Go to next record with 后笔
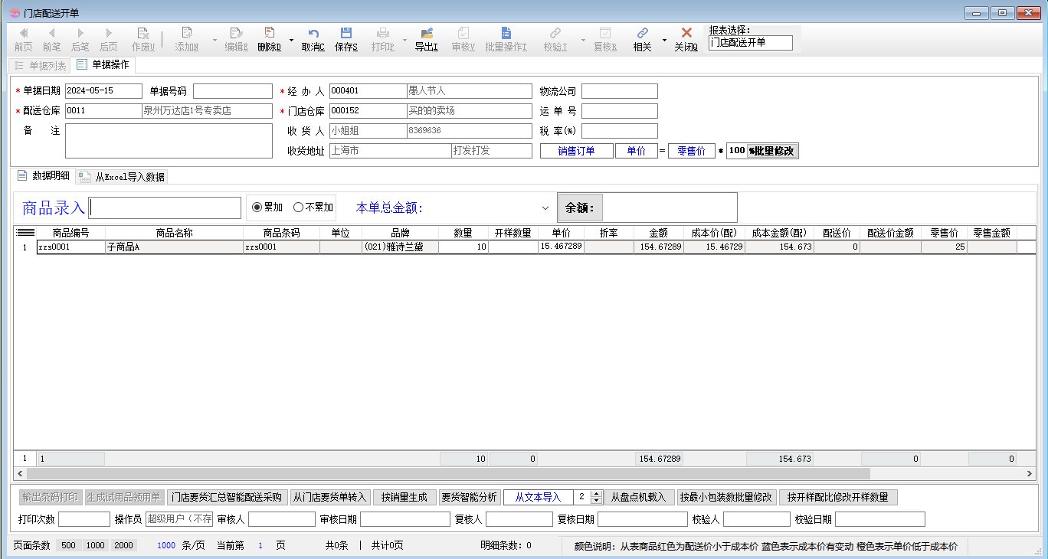 click(80, 39)
